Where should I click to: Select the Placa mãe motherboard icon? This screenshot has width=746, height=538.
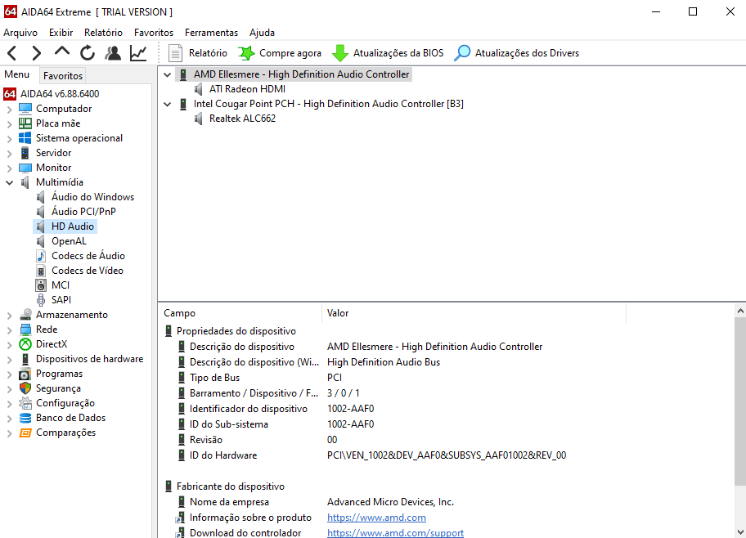click(25, 123)
